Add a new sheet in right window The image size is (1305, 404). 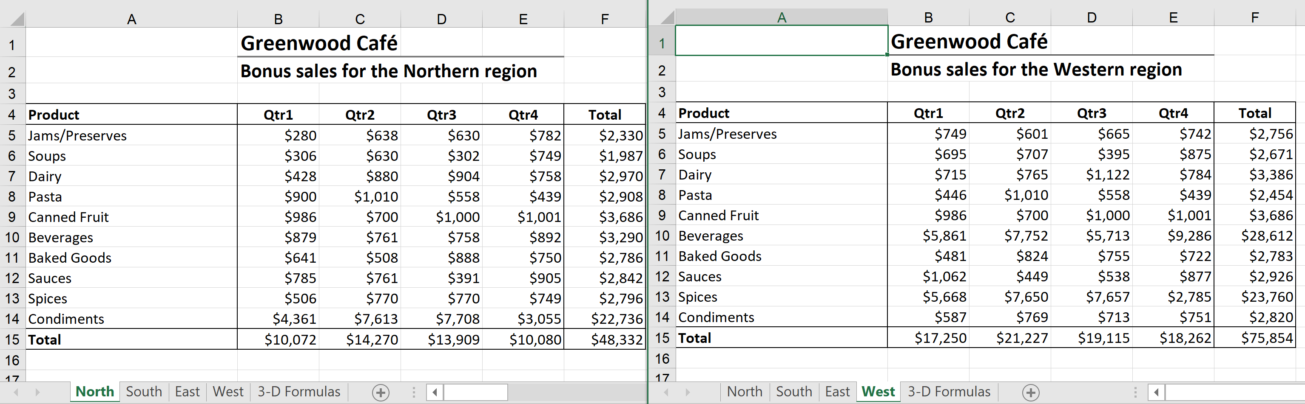pos(1030,393)
